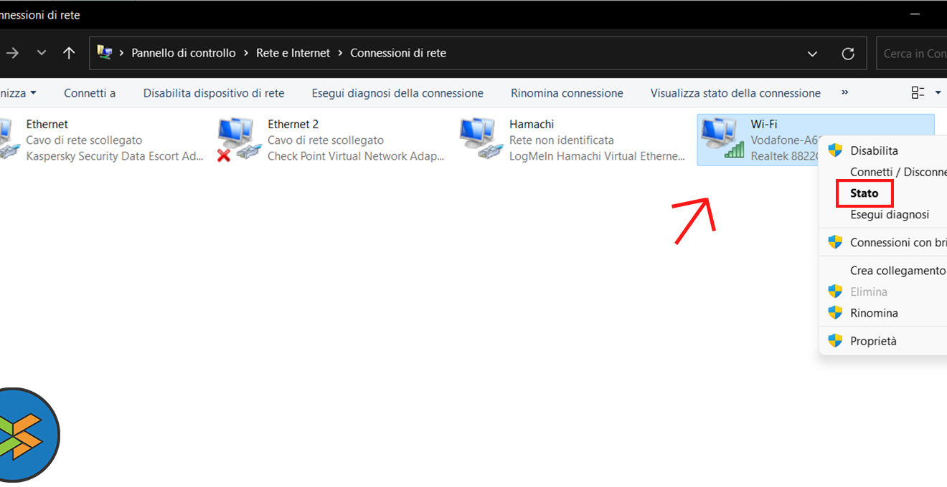Image resolution: width=947 pixels, height=487 pixels.
Task: Select the Wi-Fi adapter icon
Action: tap(722, 139)
